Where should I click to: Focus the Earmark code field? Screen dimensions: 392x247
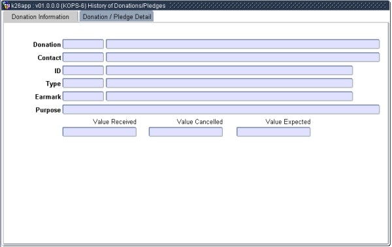point(83,96)
